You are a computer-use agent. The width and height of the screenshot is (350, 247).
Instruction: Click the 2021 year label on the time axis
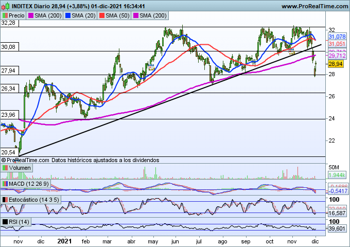coord(64,241)
